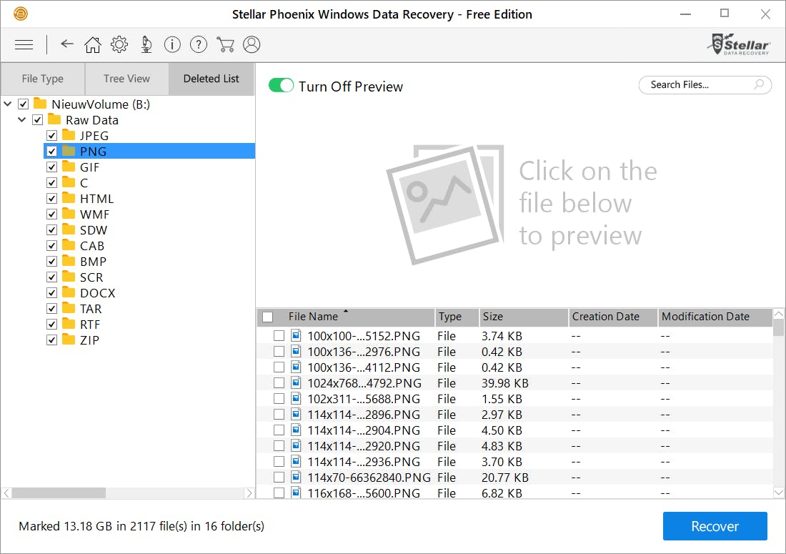Image resolution: width=786 pixels, height=554 pixels.
Task: Uncheck the JPEG folder checkbox
Action: coord(51,135)
